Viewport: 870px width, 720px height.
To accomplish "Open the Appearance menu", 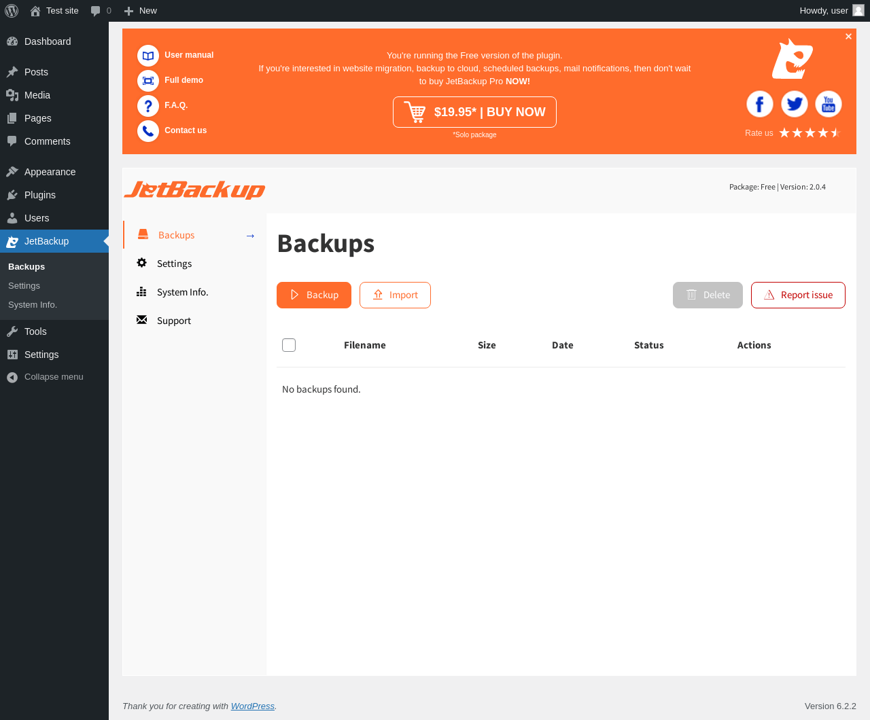I will (54, 172).
